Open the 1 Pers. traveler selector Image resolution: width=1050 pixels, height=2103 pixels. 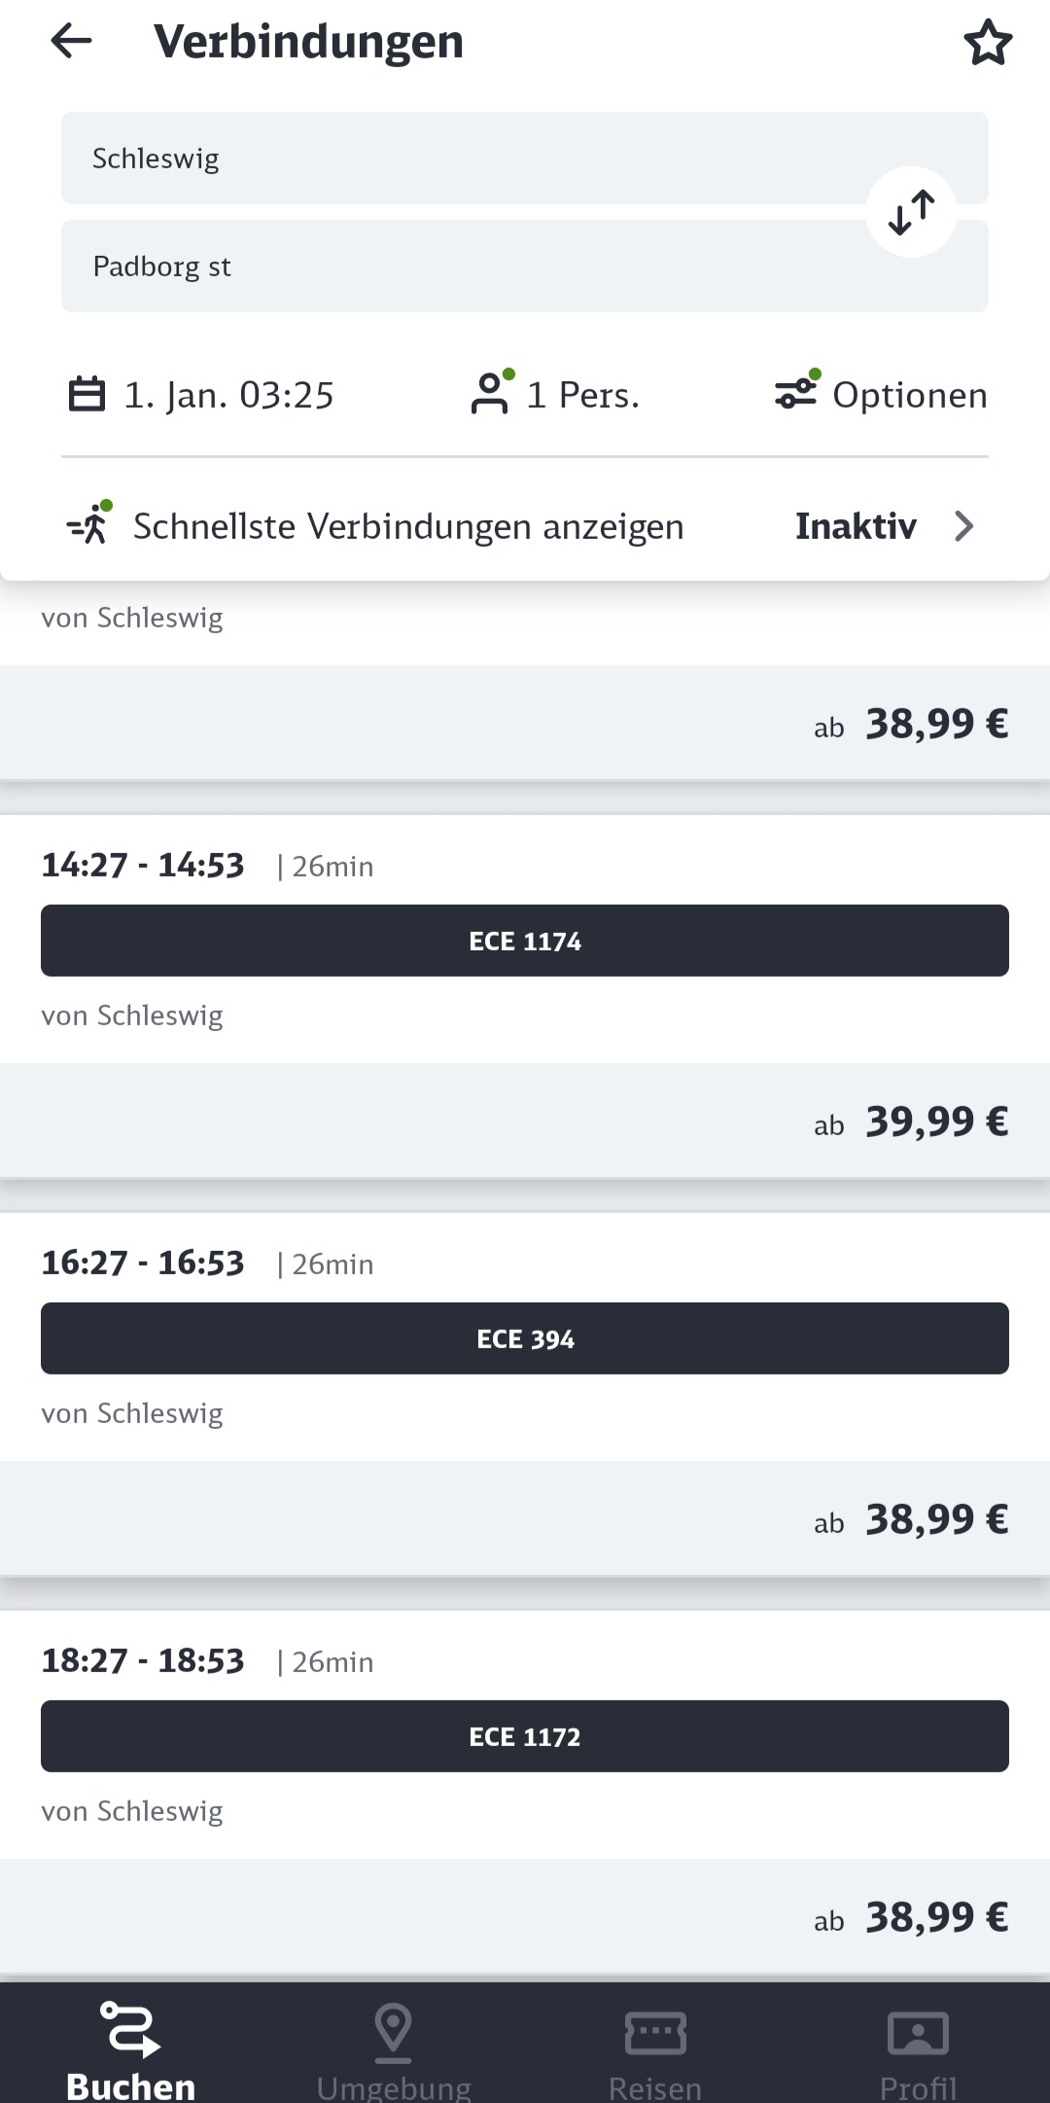(582, 395)
